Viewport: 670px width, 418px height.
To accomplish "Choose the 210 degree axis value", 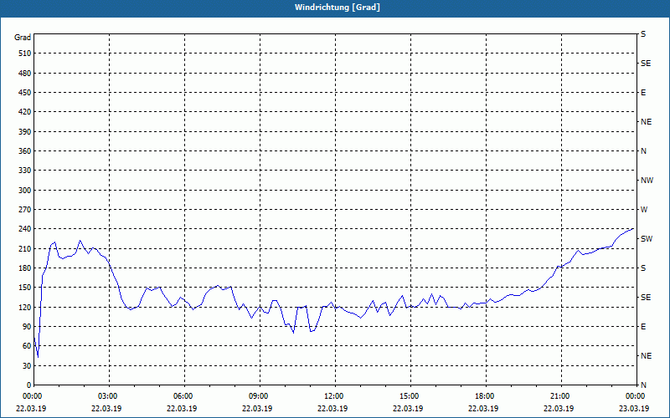I will (25, 248).
